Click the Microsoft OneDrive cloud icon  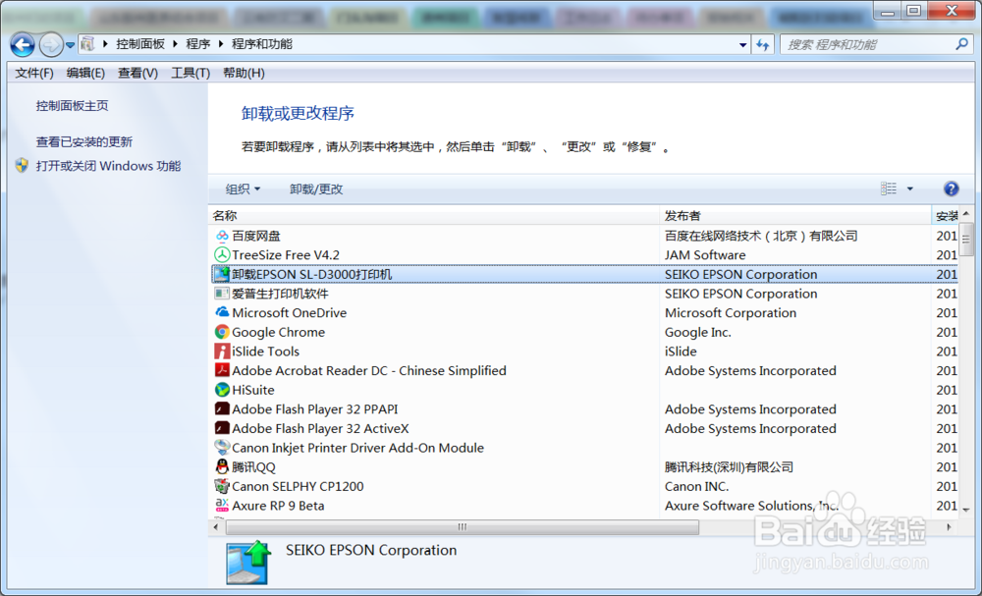222,312
